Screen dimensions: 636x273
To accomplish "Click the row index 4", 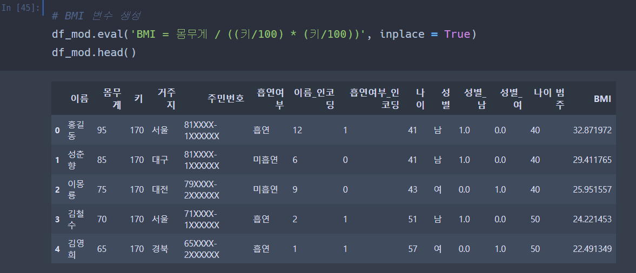I will coord(57,249).
